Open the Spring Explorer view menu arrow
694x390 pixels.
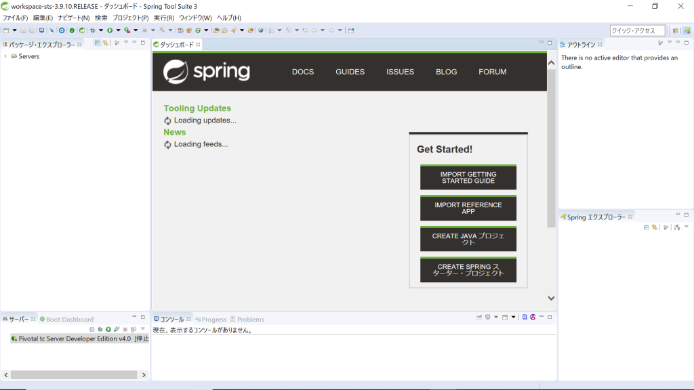click(x=687, y=227)
